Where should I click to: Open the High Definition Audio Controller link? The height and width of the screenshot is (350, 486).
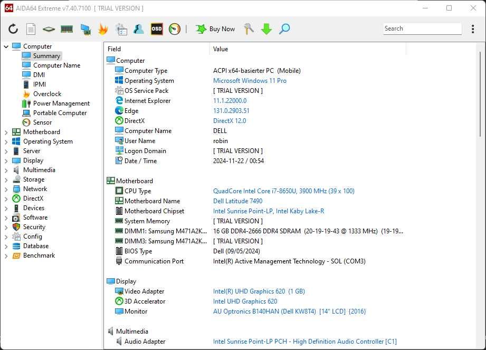point(304,342)
